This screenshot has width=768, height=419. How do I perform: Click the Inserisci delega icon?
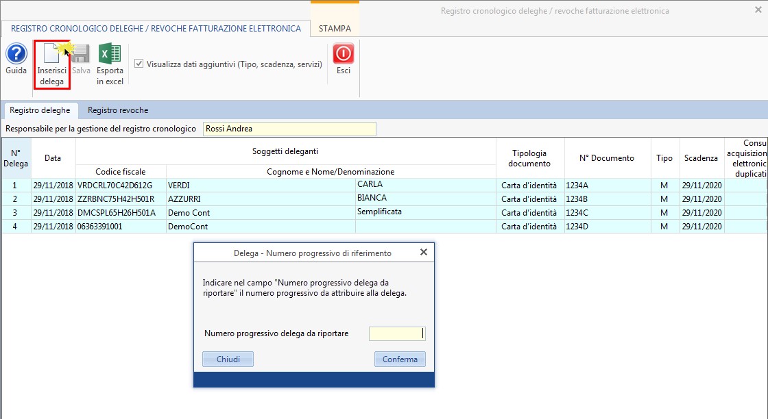click(x=52, y=54)
